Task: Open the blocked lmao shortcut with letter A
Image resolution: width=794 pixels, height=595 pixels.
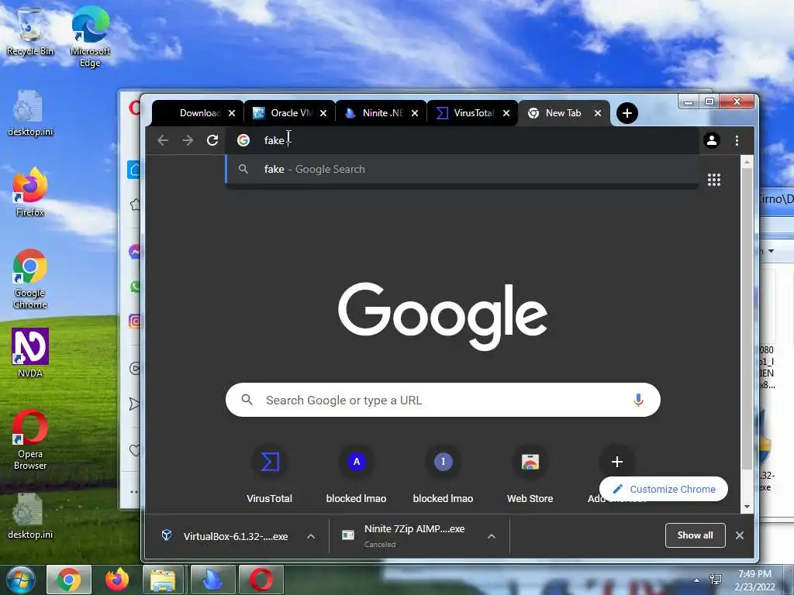Action: [357, 473]
